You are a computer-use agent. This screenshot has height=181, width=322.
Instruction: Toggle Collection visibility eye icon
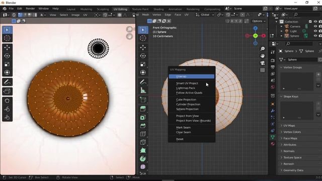click(315, 22)
